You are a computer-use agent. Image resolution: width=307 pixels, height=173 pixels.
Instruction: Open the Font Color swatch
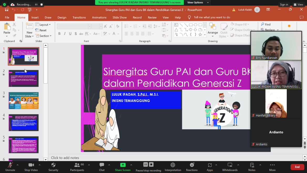pyautogui.click(x=115, y=34)
